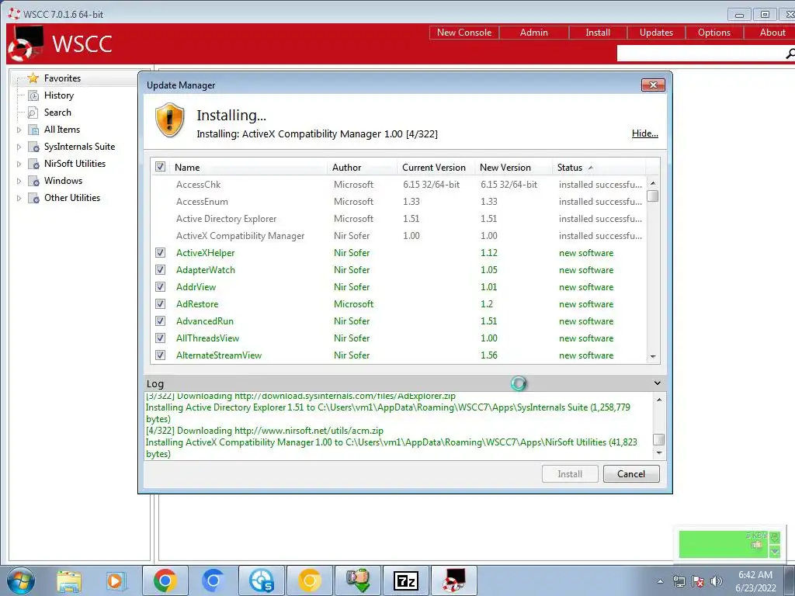
Task: Click the green network speed widget
Action: coord(730,544)
